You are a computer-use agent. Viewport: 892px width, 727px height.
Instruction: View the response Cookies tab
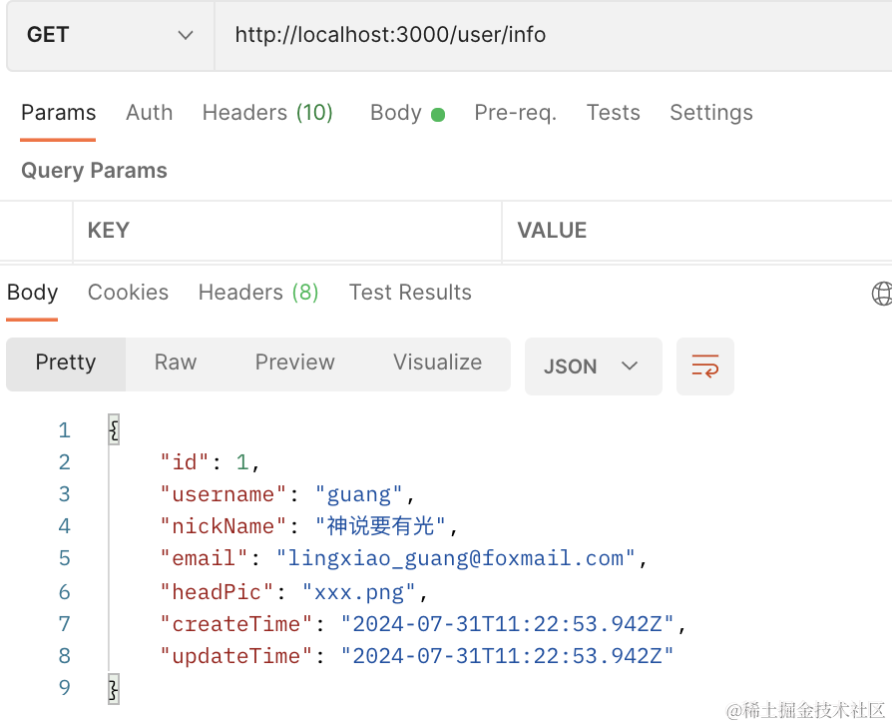click(x=128, y=293)
